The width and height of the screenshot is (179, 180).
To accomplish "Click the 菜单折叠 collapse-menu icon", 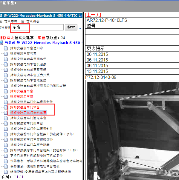I will 23,21.
